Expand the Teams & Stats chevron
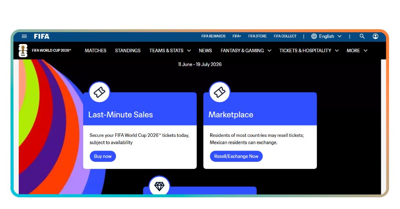The image size is (400, 209). coord(189,51)
